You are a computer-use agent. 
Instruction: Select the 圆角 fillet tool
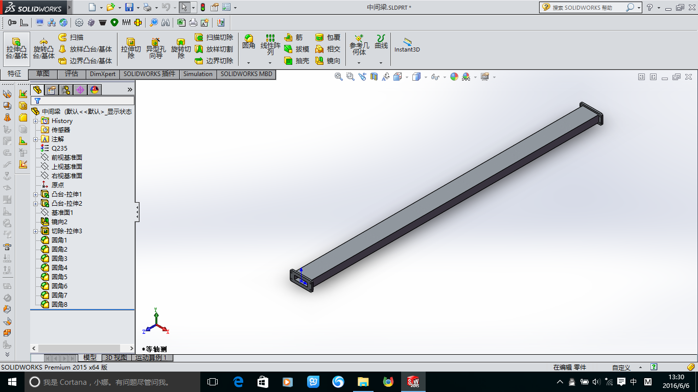click(x=249, y=42)
